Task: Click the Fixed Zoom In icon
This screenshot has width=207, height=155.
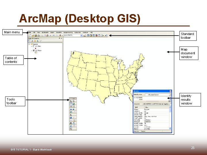Action: pos(71,106)
